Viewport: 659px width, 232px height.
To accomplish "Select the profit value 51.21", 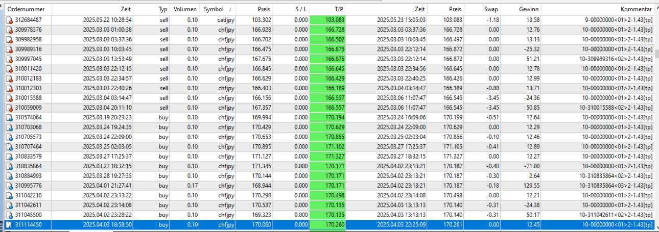I will click(532, 59).
